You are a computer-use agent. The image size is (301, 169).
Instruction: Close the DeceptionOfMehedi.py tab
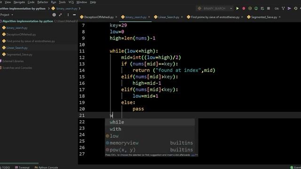(x=116, y=17)
